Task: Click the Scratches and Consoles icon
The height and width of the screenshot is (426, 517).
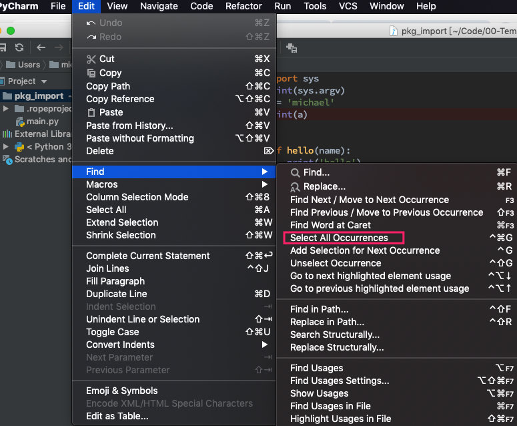Action: click(7, 160)
